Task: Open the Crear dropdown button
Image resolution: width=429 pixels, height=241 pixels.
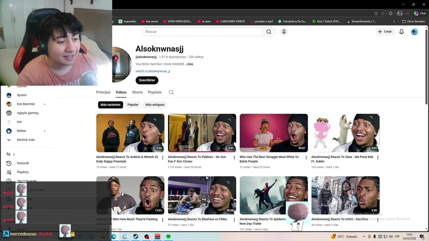Action: [385, 31]
